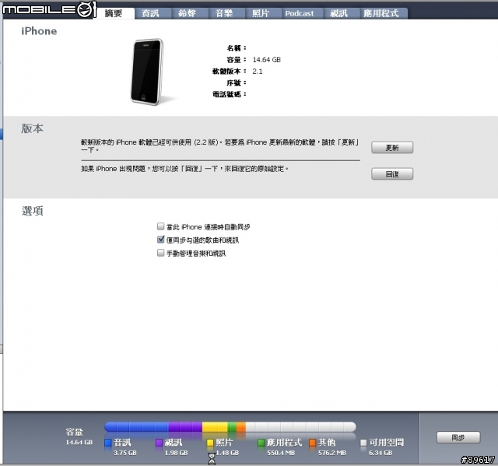Screen dimensions: 498x466
Task: Click the white 可用空間 free space swatch
Action: tap(363, 442)
